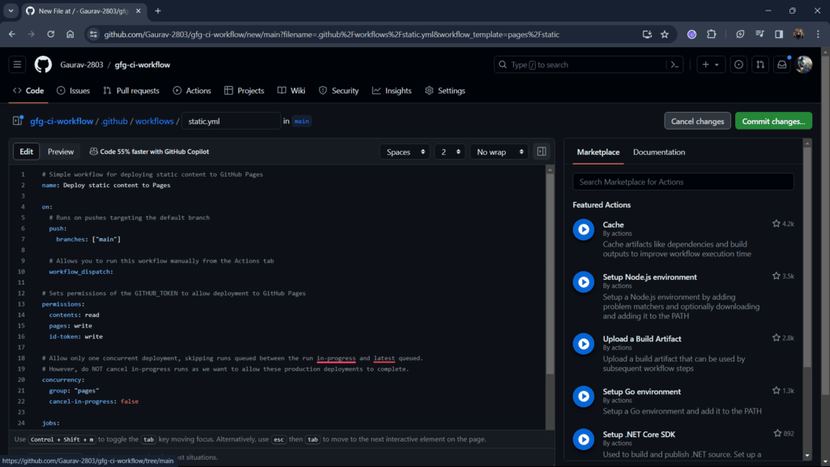The image size is (830, 467).
Task: Open the notifications inbox
Action: pos(782,65)
